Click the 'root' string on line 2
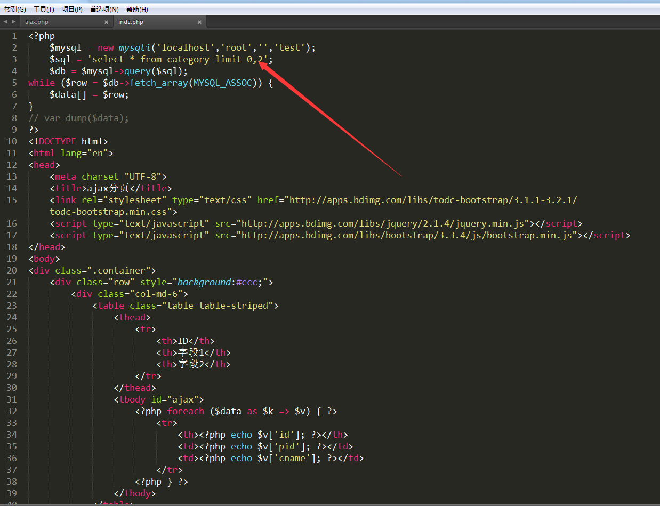Screen dimensions: 660x506 point(236,47)
